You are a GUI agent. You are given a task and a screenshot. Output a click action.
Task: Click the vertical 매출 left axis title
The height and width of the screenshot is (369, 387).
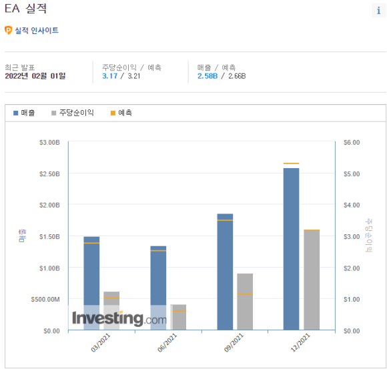click(22, 236)
